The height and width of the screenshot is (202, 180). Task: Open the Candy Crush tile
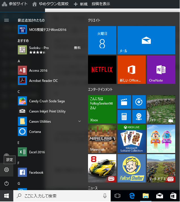tap(161, 139)
